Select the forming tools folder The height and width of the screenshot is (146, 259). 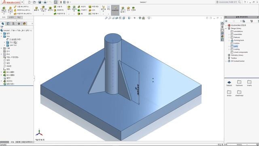pos(237,41)
